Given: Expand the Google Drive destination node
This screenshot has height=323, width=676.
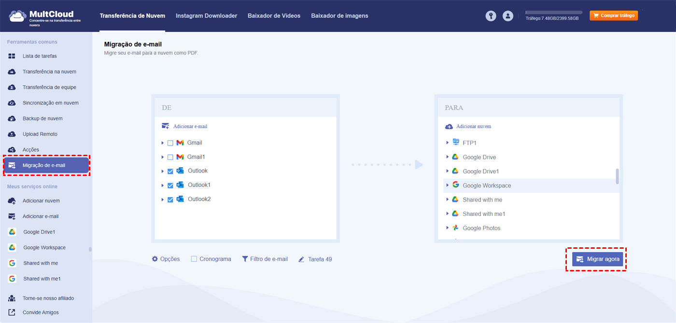Looking at the screenshot, I should (x=448, y=157).
